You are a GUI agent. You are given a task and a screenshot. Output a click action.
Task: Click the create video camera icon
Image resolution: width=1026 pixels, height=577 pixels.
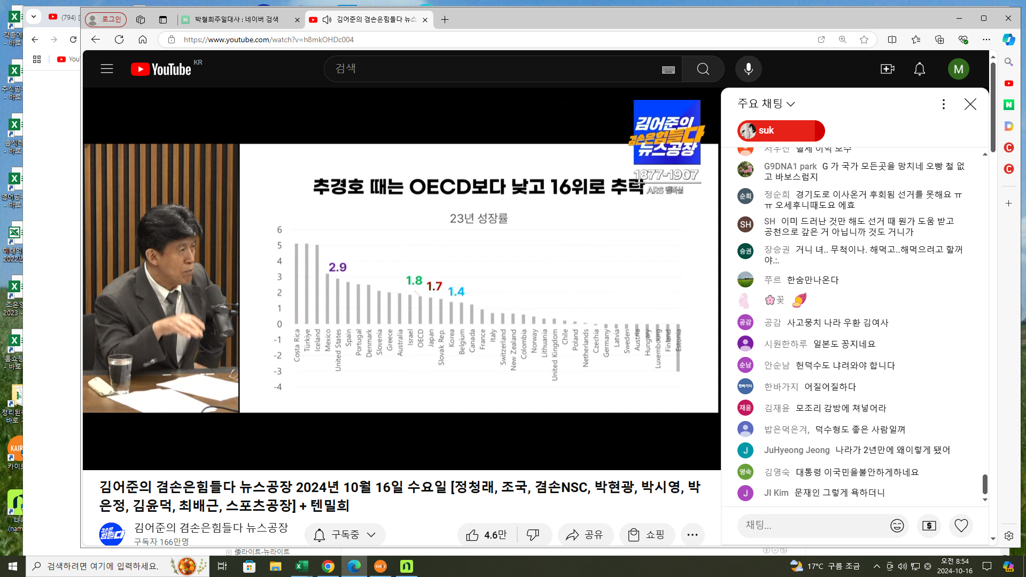point(887,69)
